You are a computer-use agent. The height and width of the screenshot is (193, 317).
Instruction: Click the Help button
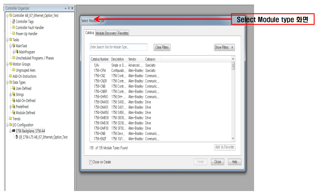tap(234, 162)
